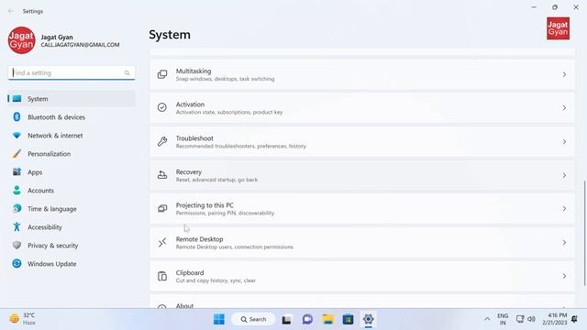The height and width of the screenshot is (330, 587).
Task: Click the volume icon in system tray
Action: (531, 319)
